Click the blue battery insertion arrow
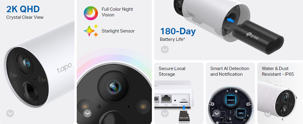 coord(230,20)
